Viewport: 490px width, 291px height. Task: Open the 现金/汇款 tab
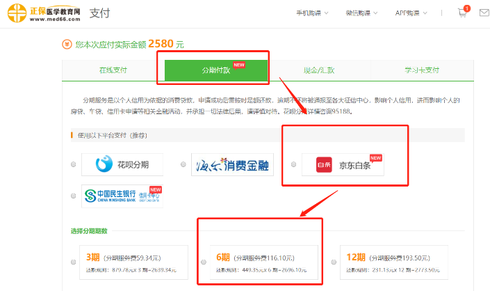tap(319, 70)
